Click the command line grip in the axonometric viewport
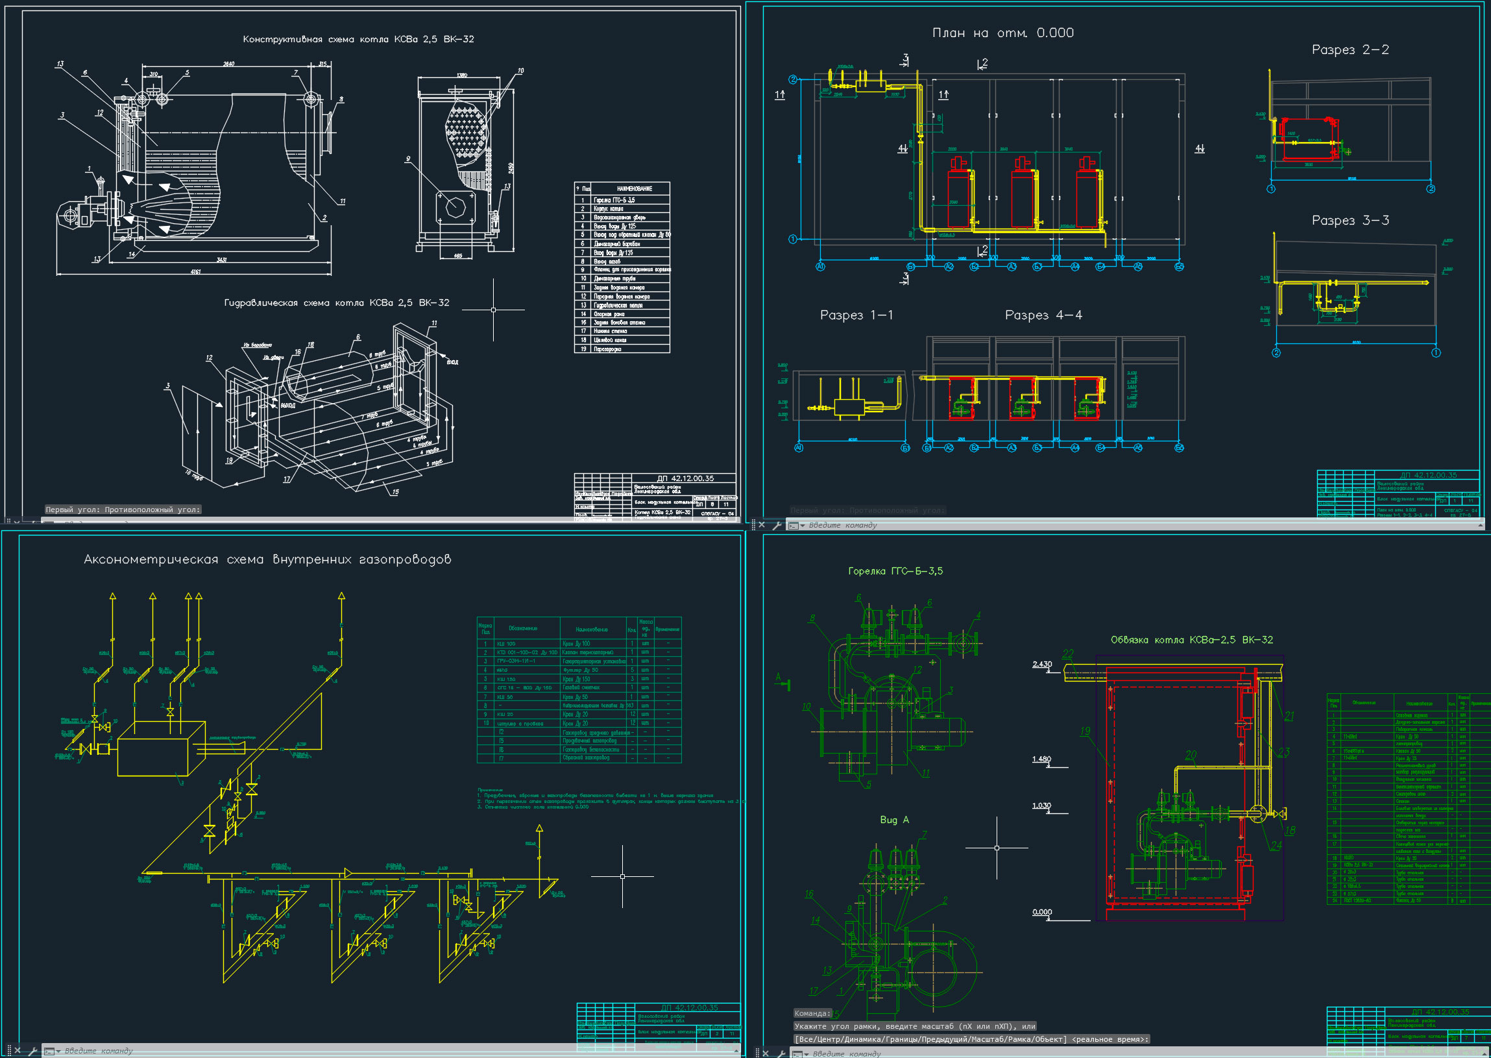Viewport: 1491px width, 1058px height. (9, 1050)
